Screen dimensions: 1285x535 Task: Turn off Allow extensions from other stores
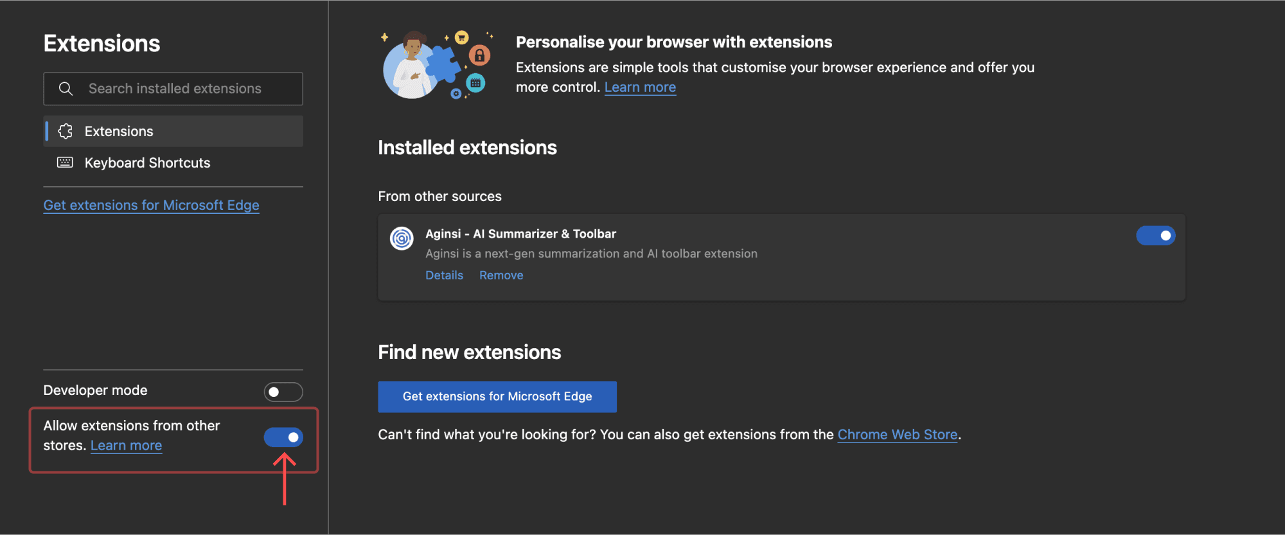click(x=283, y=437)
